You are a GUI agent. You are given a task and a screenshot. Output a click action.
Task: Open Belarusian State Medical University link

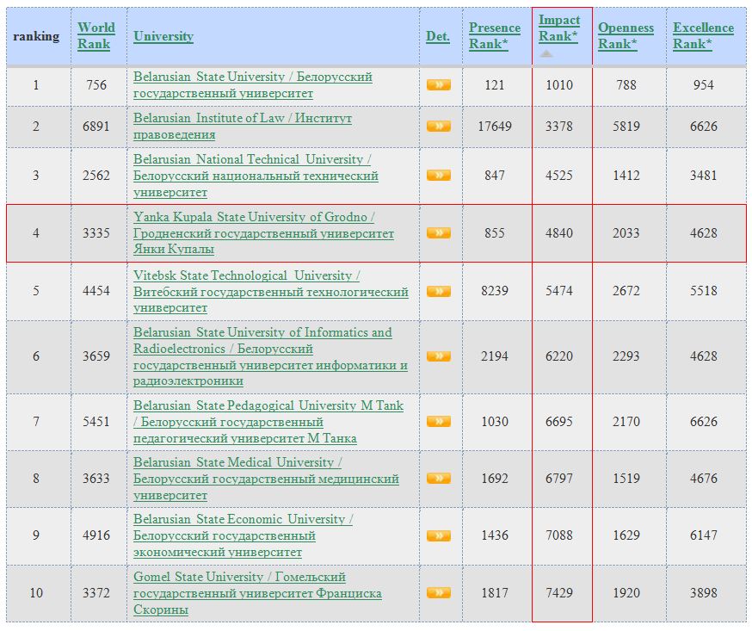click(x=266, y=479)
